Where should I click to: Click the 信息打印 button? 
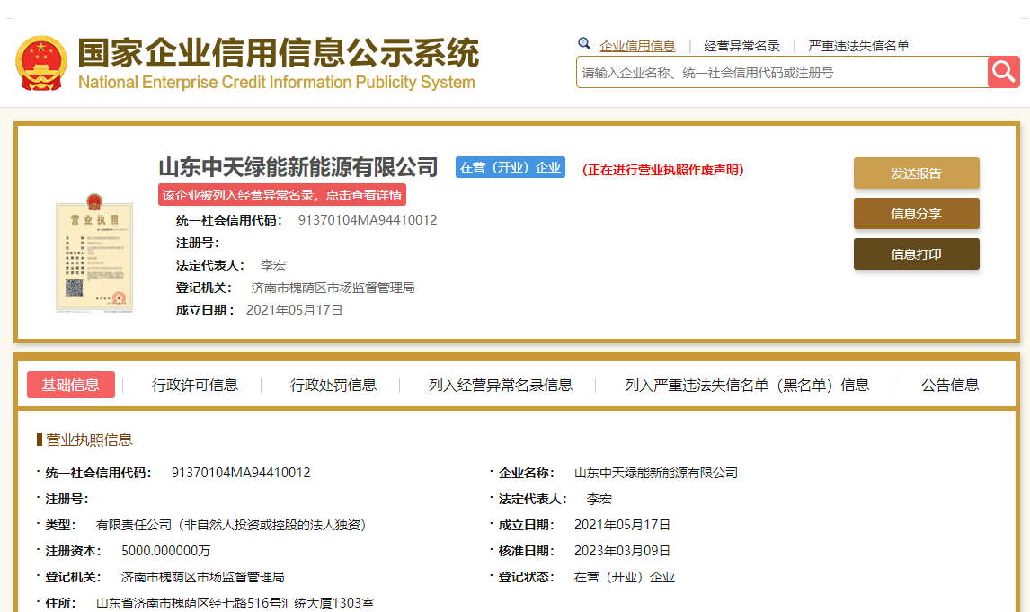pyautogui.click(x=917, y=254)
